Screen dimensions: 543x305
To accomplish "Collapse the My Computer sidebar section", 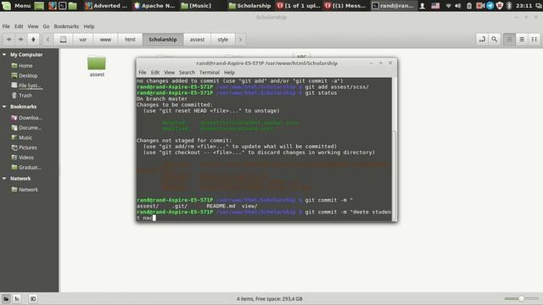I will tap(4, 54).
